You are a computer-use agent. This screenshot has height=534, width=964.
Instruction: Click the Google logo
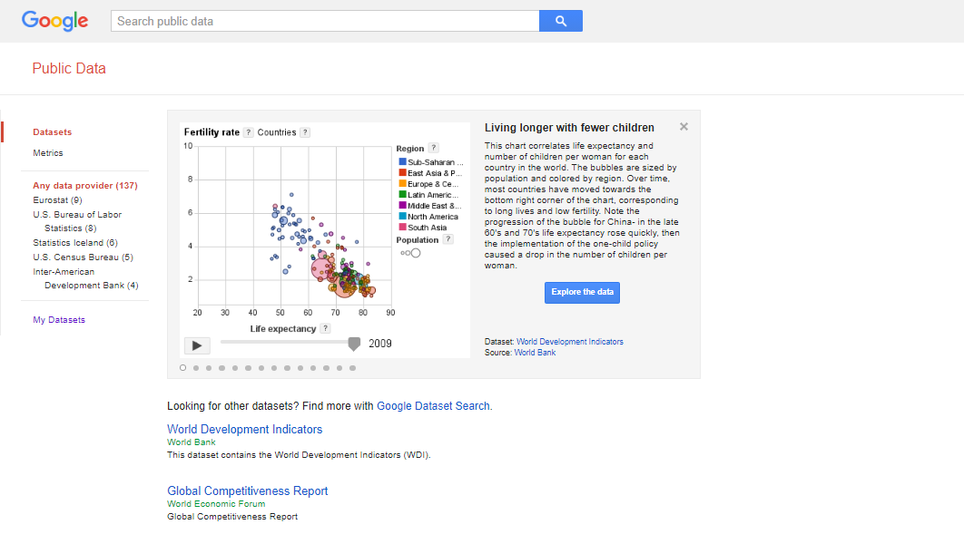click(55, 21)
